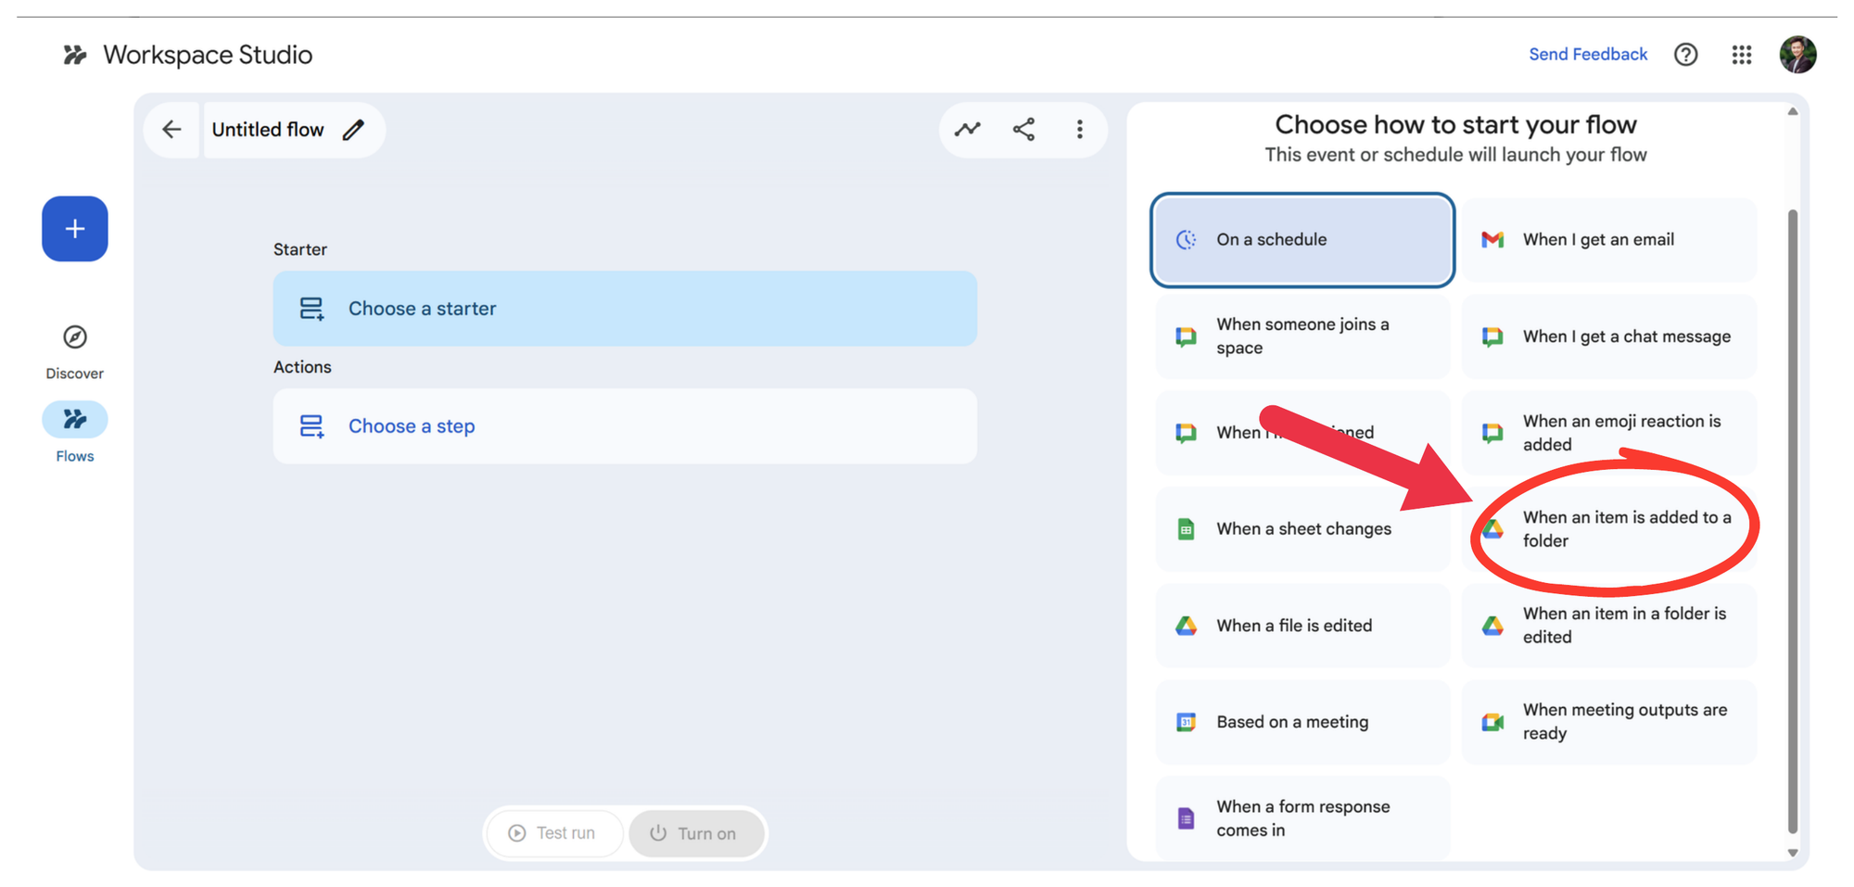Create a new flow with the plus button

tap(75, 229)
